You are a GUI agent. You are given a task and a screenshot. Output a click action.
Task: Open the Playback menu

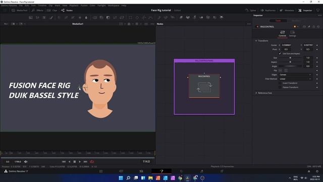74,6
